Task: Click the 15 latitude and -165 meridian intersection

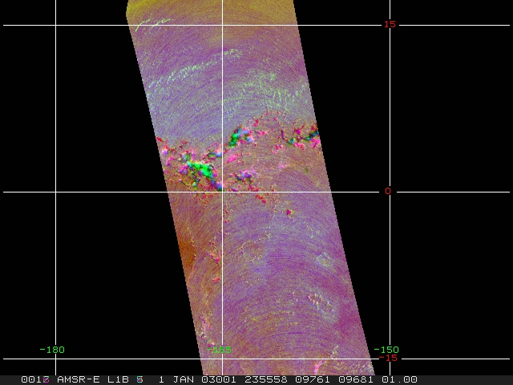Action: coord(222,25)
